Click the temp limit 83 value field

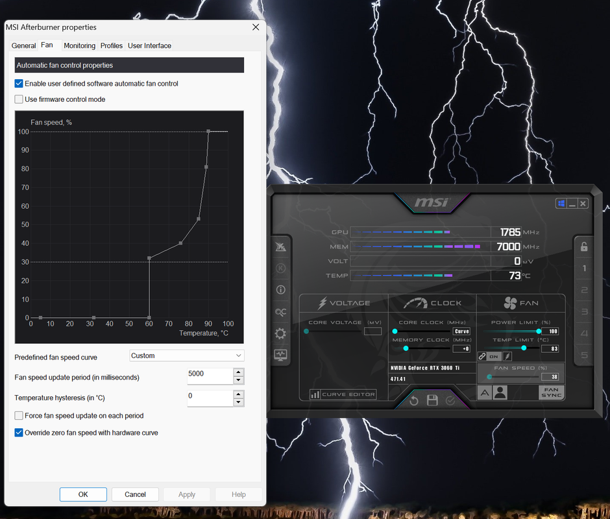tap(550, 348)
